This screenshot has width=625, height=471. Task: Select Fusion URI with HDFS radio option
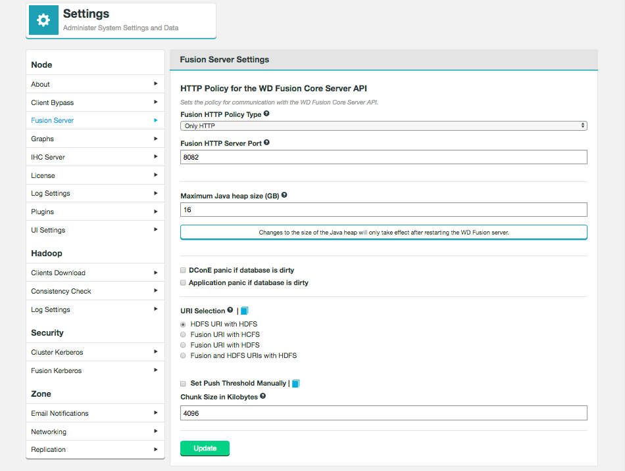tap(183, 345)
